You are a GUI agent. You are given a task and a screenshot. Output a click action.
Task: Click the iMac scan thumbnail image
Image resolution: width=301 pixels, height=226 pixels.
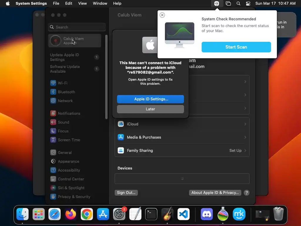click(x=180, y=35)
